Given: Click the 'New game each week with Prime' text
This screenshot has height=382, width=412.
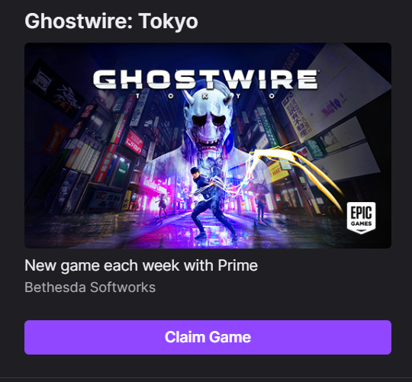Looking at the screenshot, I should pos(141,265).
